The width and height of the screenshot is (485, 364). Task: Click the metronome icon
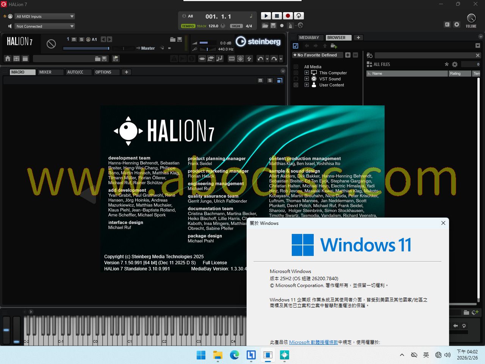(290, 25)
